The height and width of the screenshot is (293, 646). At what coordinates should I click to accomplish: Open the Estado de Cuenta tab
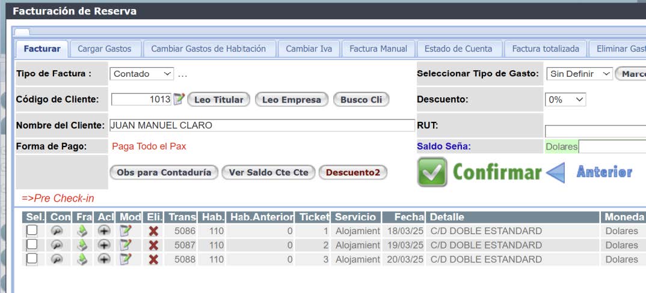coord(458,49)
